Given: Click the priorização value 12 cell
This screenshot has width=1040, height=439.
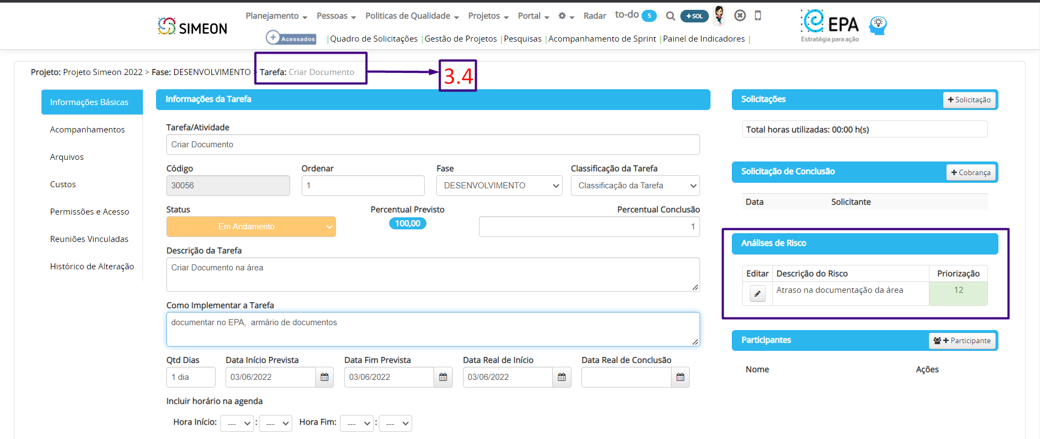Looking at the screenshot, I should coord(958,293).
